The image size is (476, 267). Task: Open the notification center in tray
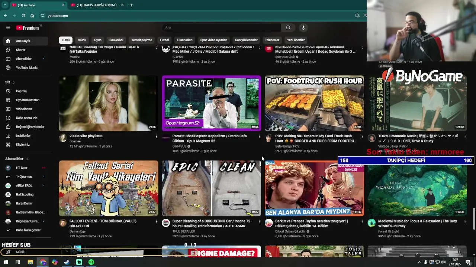[468, 262]
